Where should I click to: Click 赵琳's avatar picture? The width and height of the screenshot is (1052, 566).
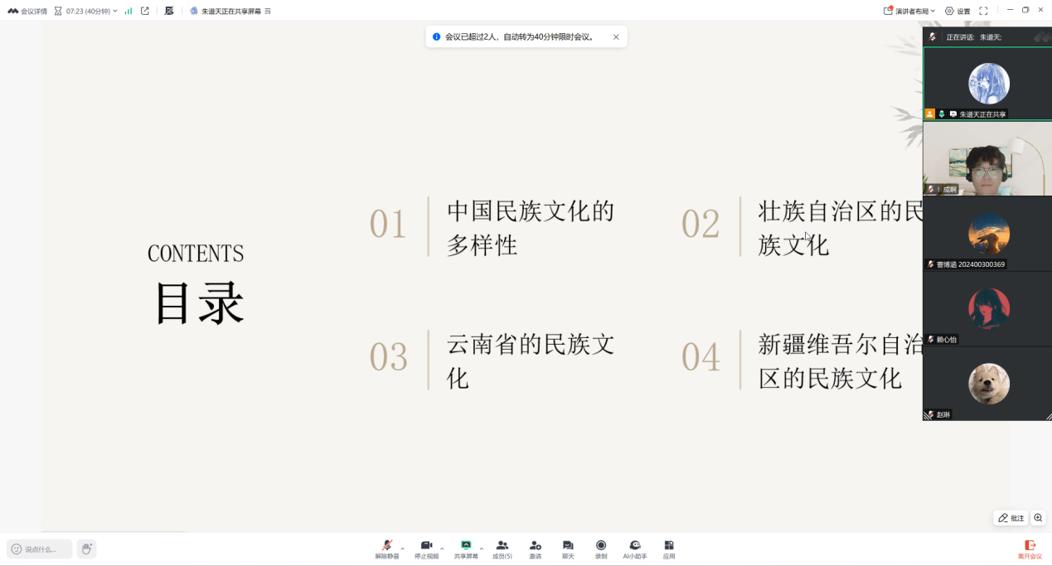coord(989,384)
